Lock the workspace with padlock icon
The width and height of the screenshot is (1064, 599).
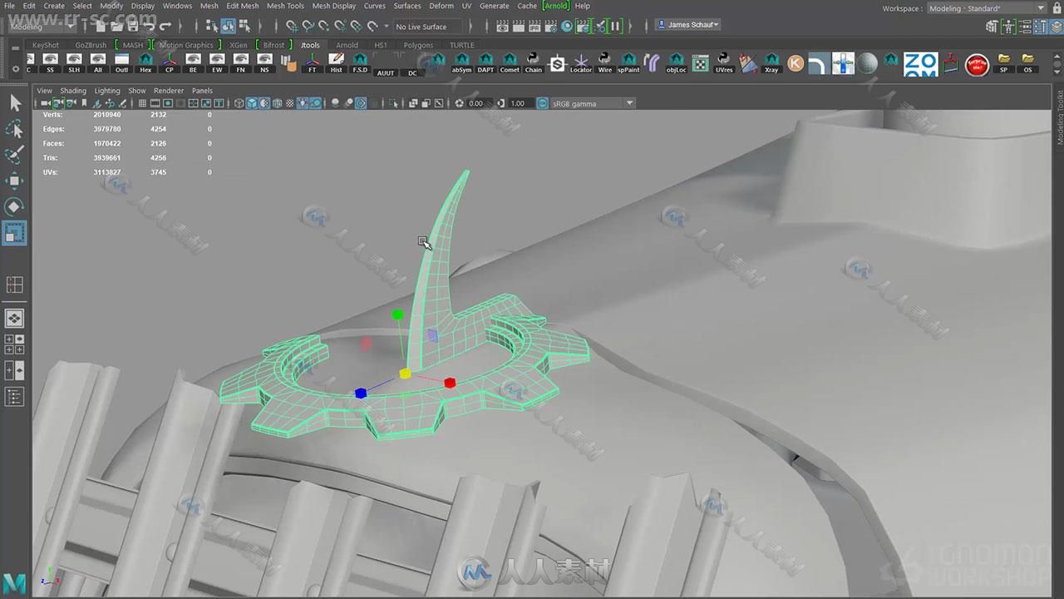(x=1056, y=7)
